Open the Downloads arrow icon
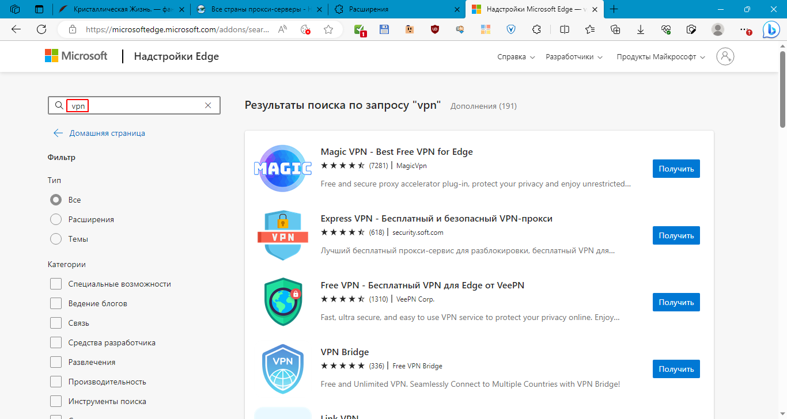Image resolution: width=787 pixels, height=419 pixels. click(x=640, y=29)
